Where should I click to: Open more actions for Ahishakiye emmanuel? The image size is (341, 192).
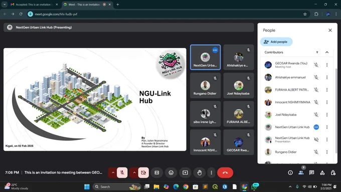327,77
